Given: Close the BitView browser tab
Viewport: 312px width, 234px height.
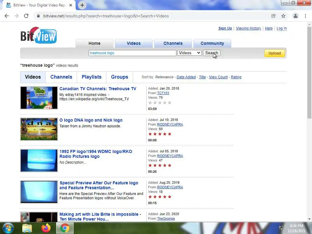Looking at the screenshot, I should tap(71, 5).
